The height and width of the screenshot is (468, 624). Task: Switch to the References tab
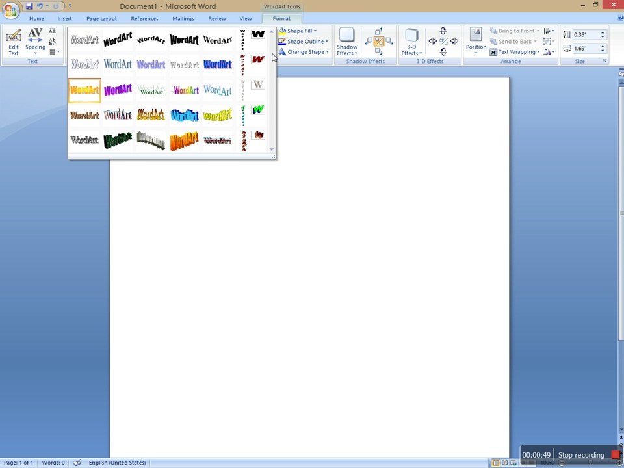(x=144, y=19)
